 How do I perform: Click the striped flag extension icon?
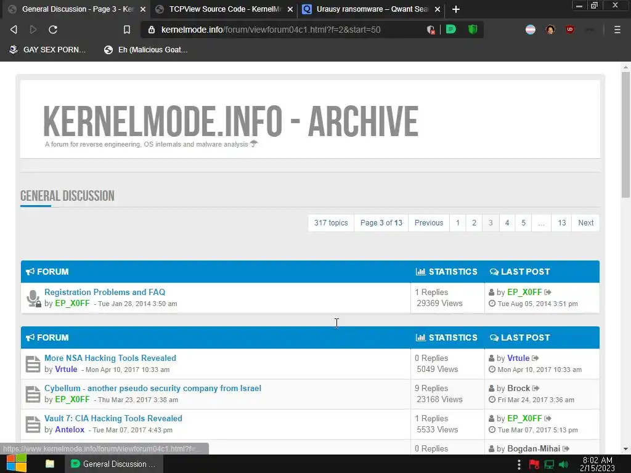531,30
